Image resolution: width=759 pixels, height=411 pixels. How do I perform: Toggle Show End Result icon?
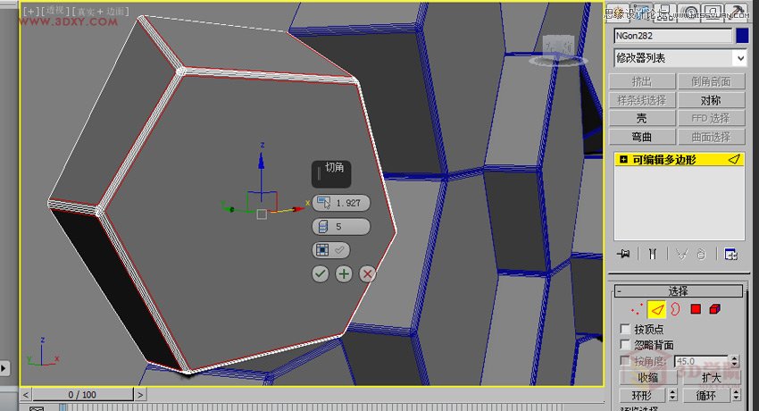tap(653, 254)
